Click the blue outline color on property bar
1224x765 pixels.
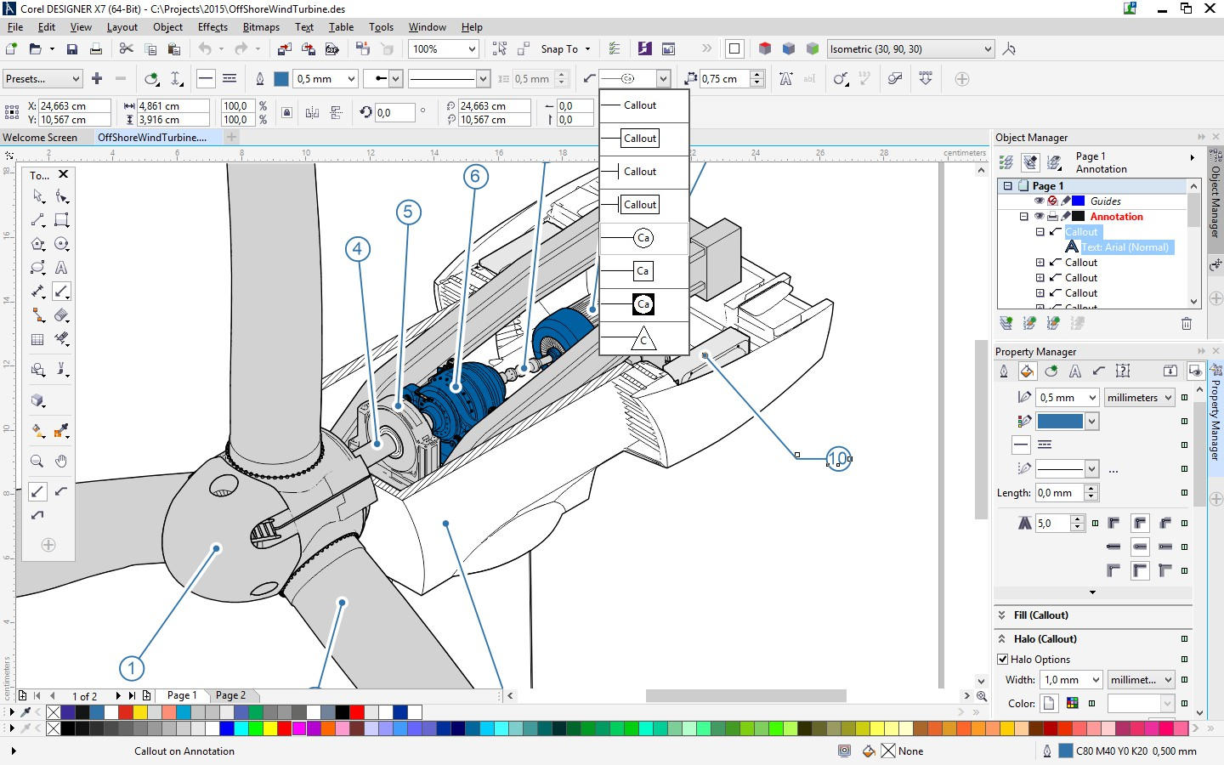point(281,79)
